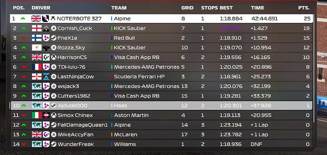327x155 pixels.
Task: Click the orange McLaren team color bar
Action: pyautogui.click(x=112, y=135)
